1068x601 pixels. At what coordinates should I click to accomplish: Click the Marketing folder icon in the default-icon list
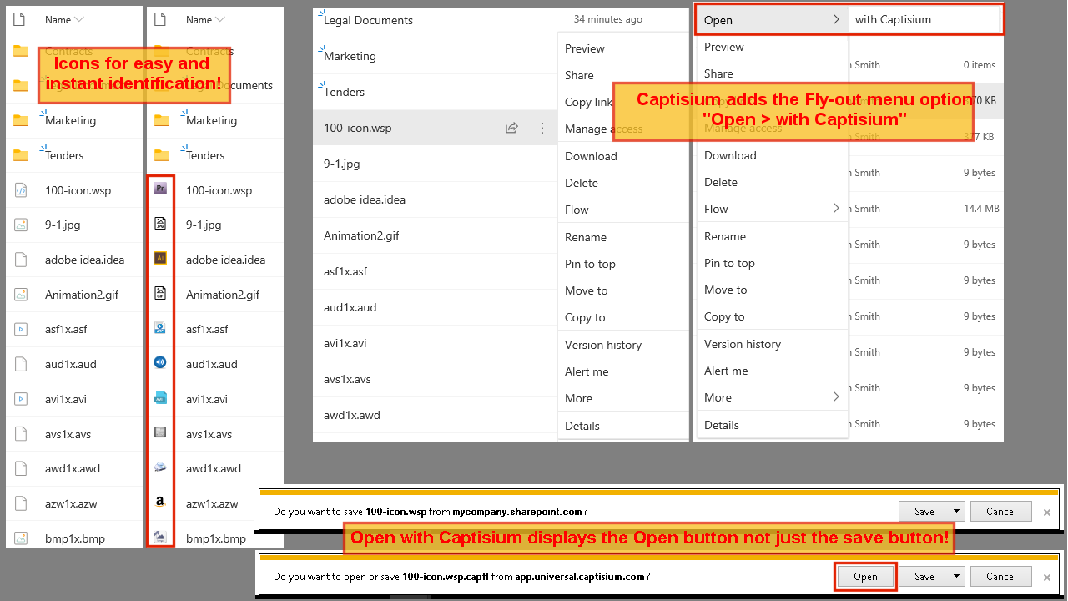(x=21, y=120)
